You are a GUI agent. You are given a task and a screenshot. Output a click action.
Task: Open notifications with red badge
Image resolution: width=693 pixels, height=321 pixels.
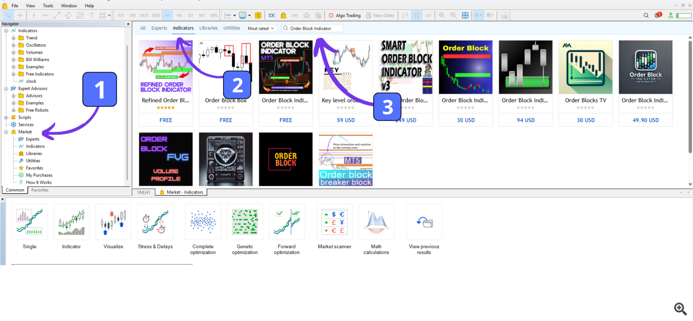point(658,15)
